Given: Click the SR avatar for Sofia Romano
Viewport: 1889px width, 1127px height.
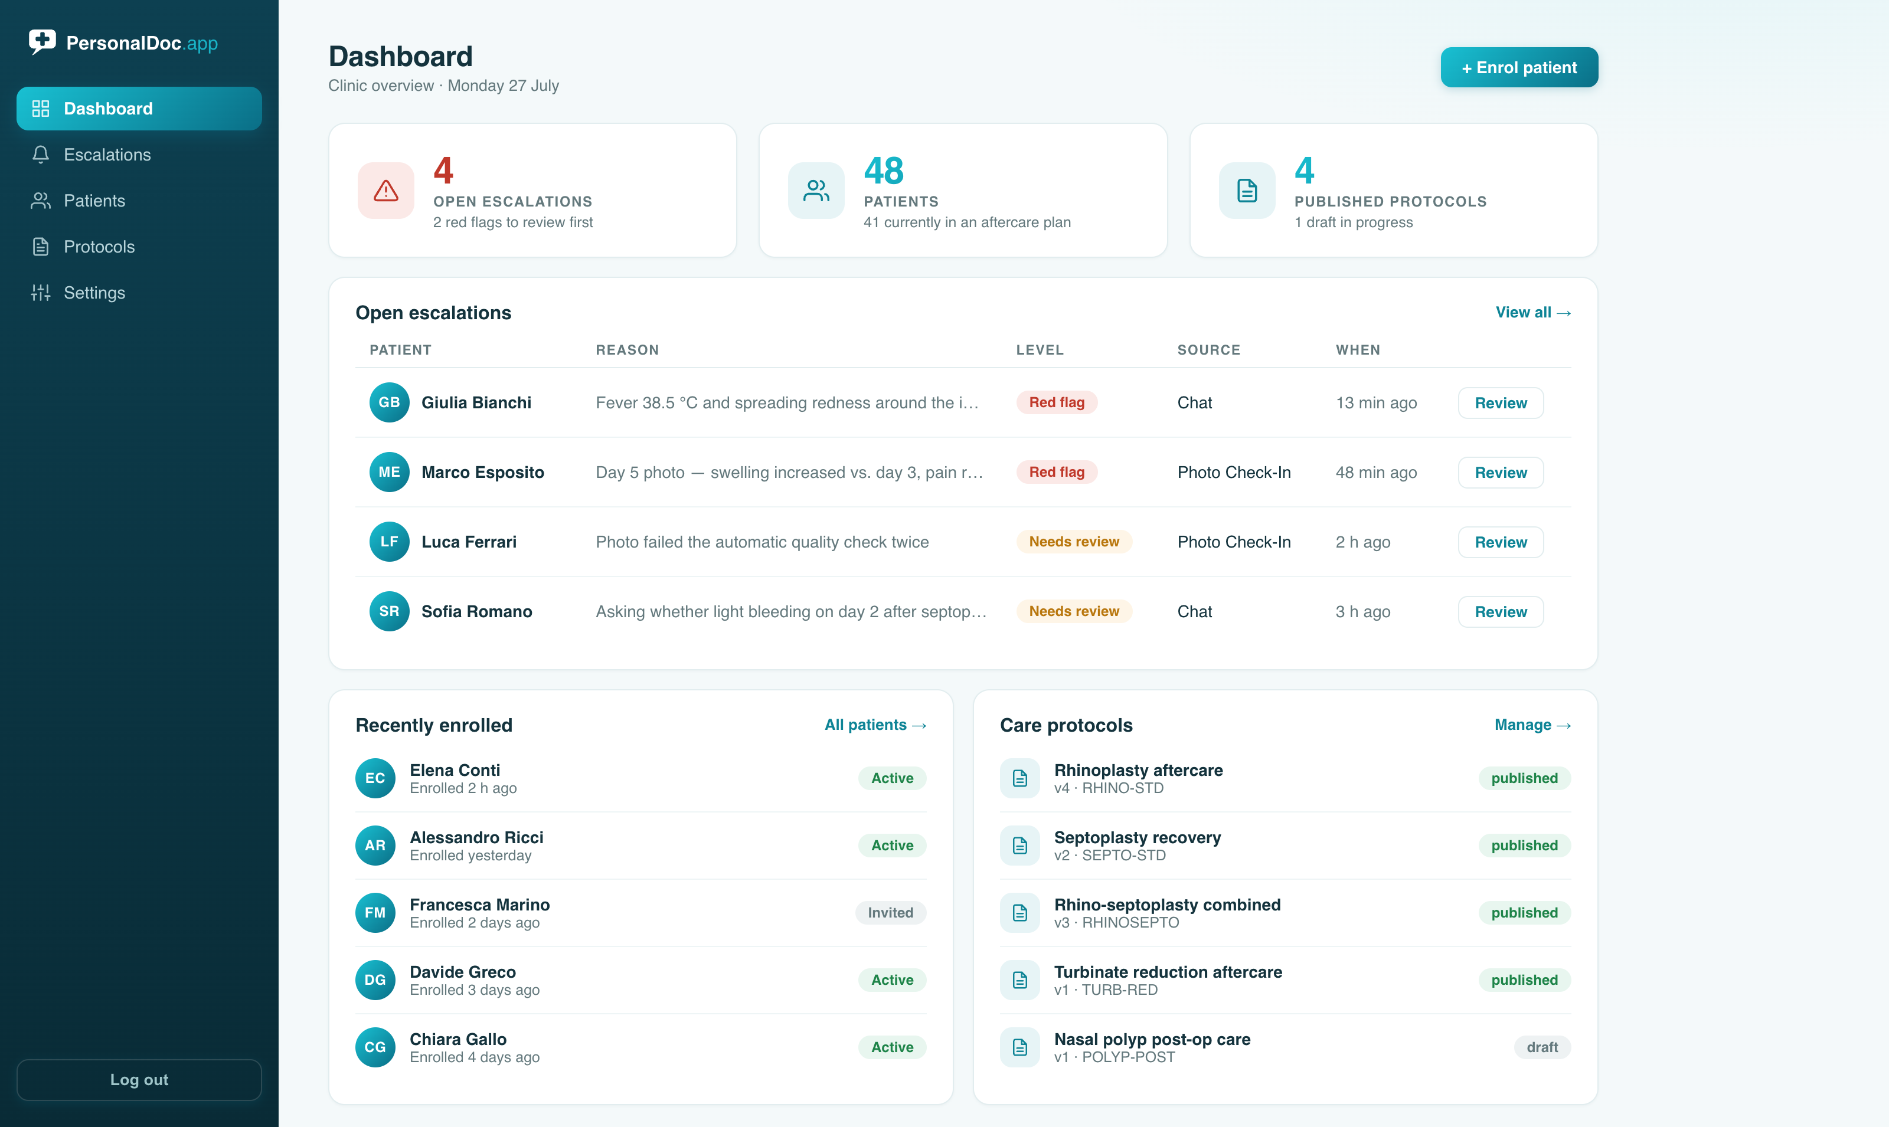Looking at the screenshot, I should click(389, 611).
